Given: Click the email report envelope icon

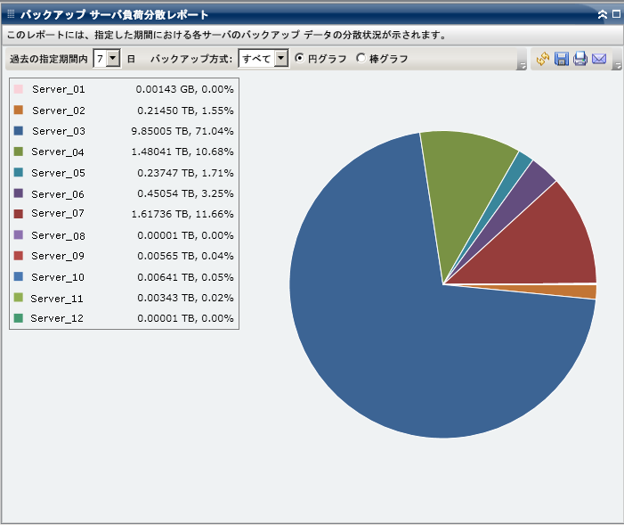Looking at the screenshot, I should 599,59.
